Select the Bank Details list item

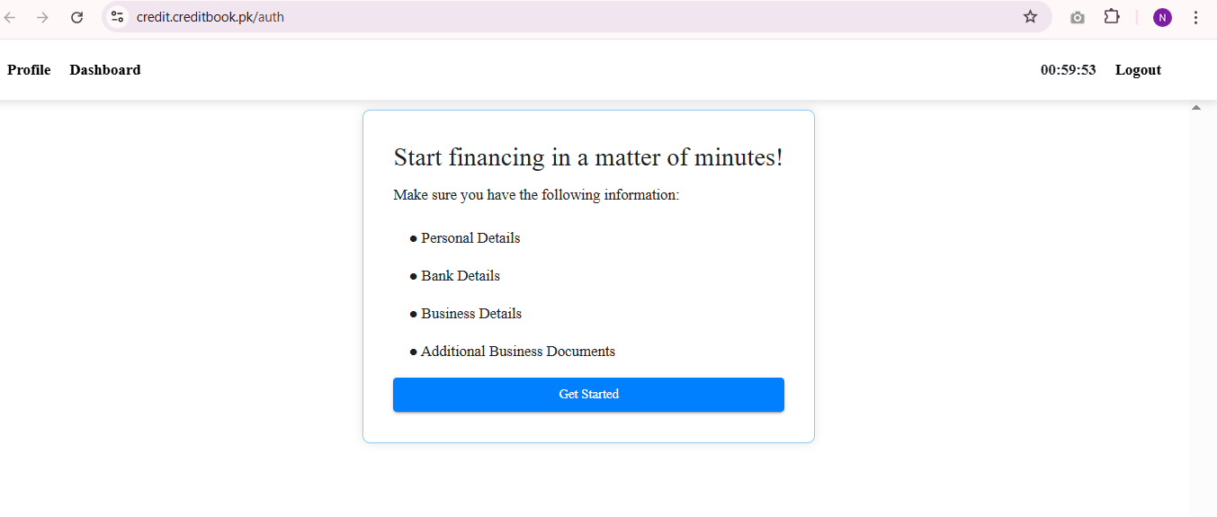coord(461,276)
